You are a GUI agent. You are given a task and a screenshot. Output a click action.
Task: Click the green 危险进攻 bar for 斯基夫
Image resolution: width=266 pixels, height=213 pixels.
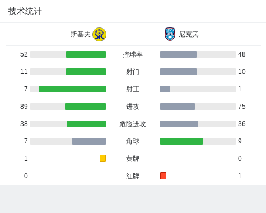tap(86, 124)
